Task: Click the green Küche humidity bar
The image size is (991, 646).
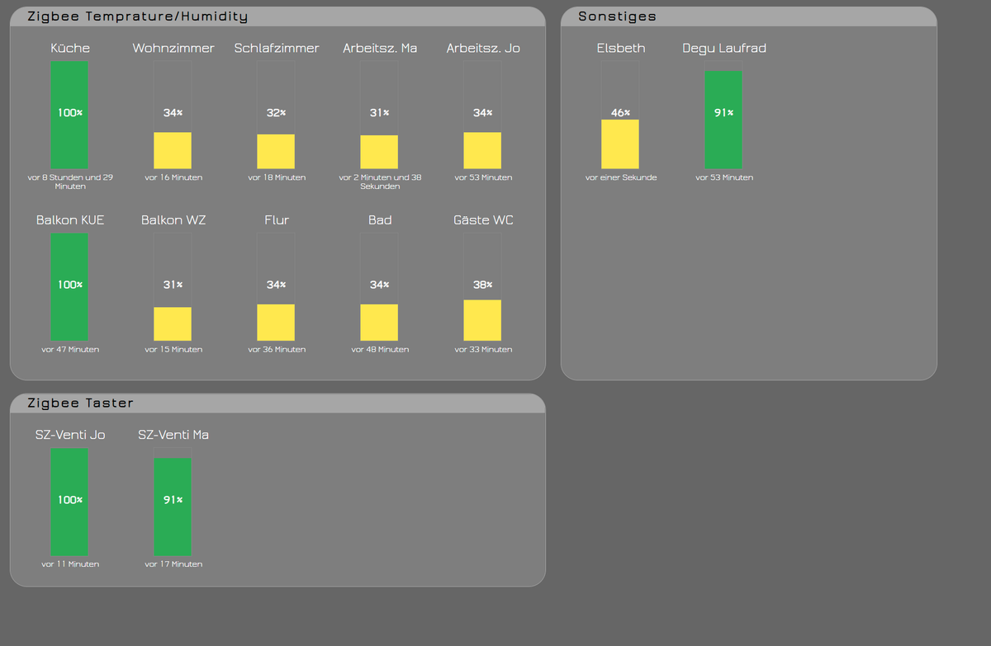Action: [69, 116]
